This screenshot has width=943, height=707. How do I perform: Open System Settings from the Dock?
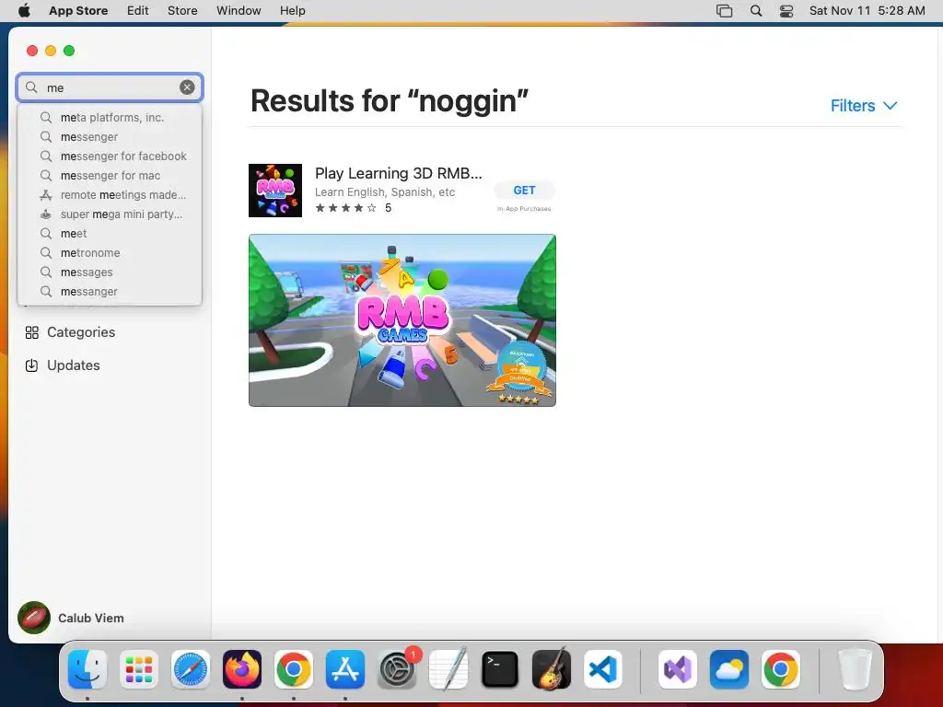pyautogui.click(x=397, y=669)
